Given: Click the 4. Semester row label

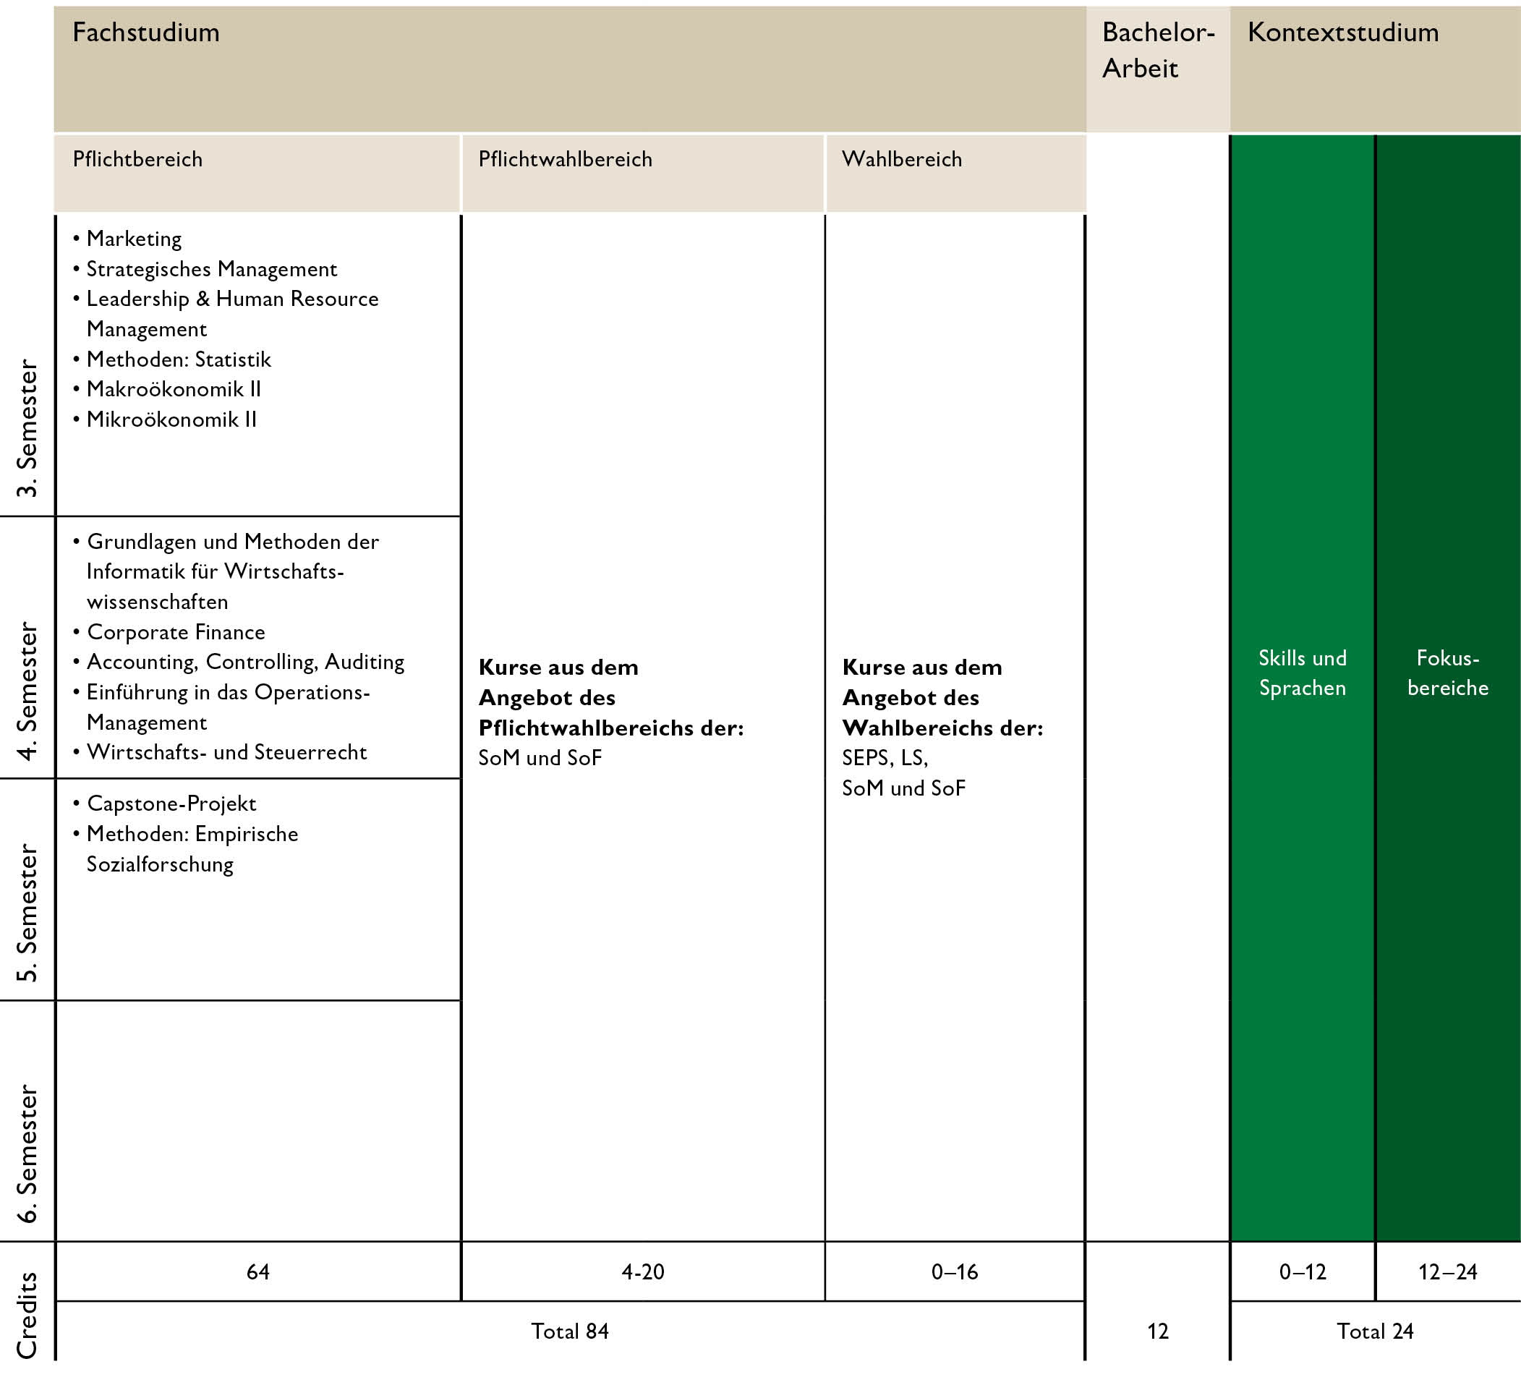Looking at the screenshot, I should point(27,691).
